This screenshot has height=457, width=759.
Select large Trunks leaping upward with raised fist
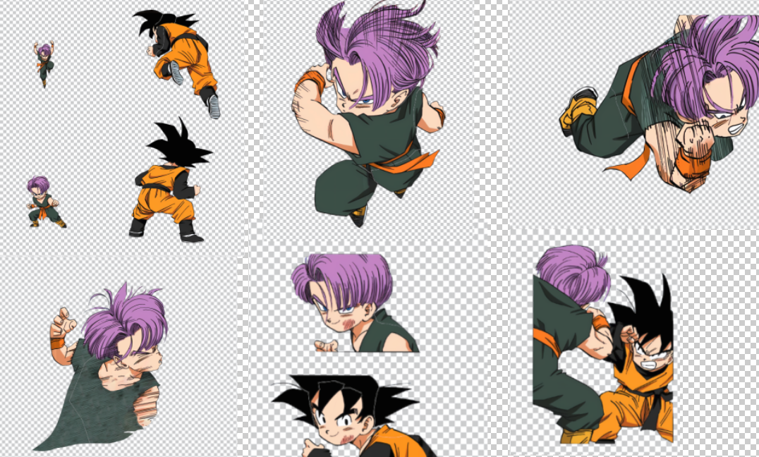(x=368, y=114)
